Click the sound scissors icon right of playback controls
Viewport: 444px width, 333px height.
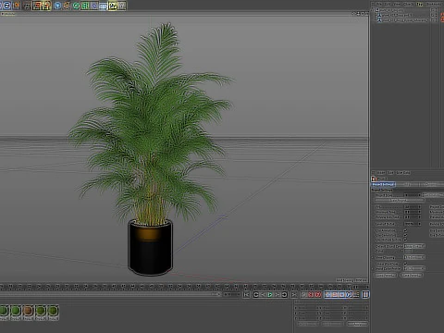294,295
